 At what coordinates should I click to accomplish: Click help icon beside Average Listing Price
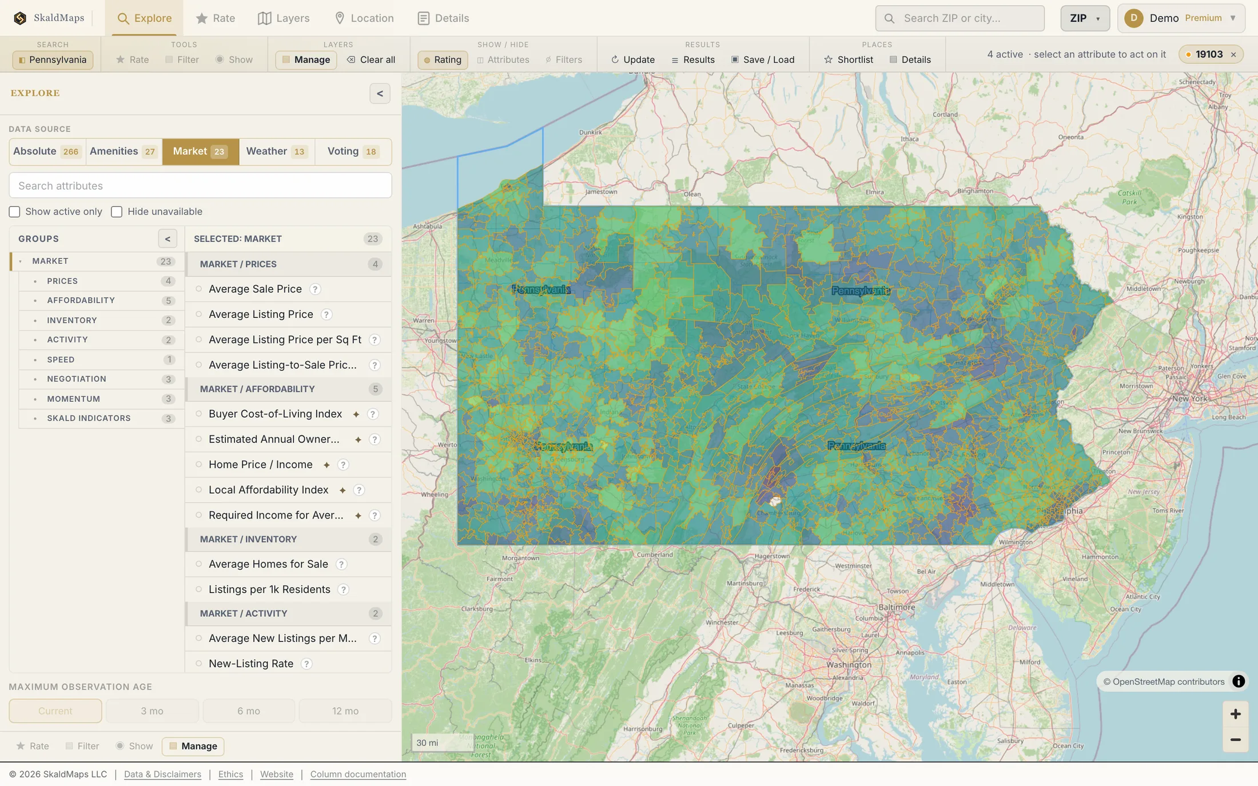pos(327,314)
